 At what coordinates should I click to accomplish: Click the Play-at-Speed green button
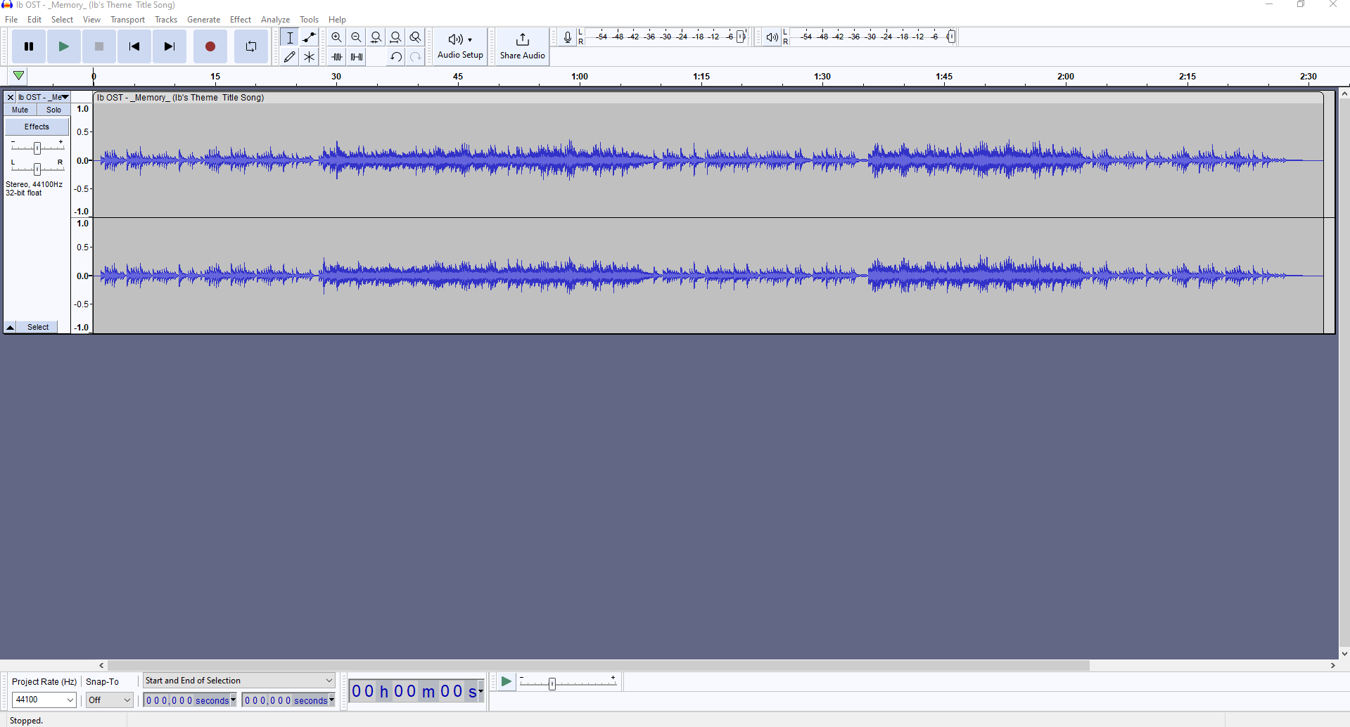506,681
